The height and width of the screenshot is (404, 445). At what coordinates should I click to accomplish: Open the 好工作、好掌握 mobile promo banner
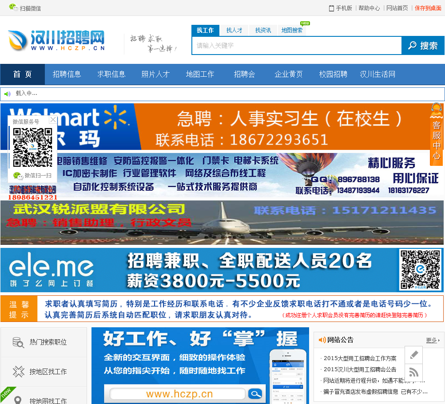pos(200,365)
